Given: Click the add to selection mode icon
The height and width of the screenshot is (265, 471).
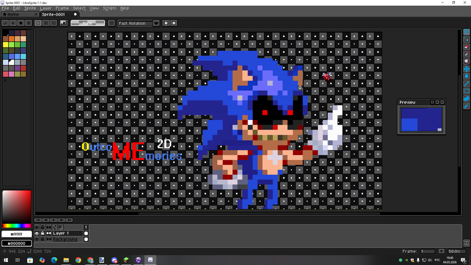Looking at the screenshot, I should click(x=46, y=23).
